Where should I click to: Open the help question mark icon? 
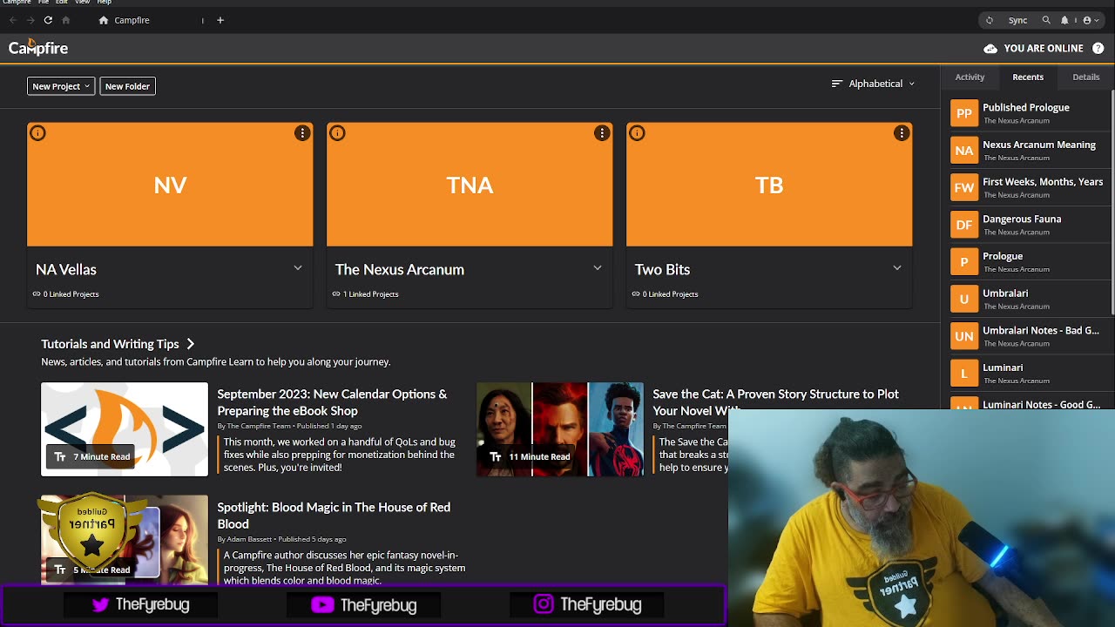[1098, 48]
